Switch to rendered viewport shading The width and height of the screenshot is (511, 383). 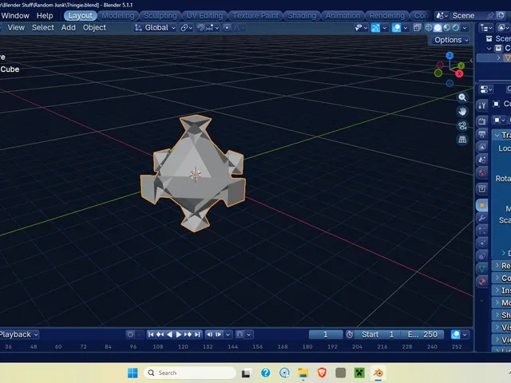[455, 28]
